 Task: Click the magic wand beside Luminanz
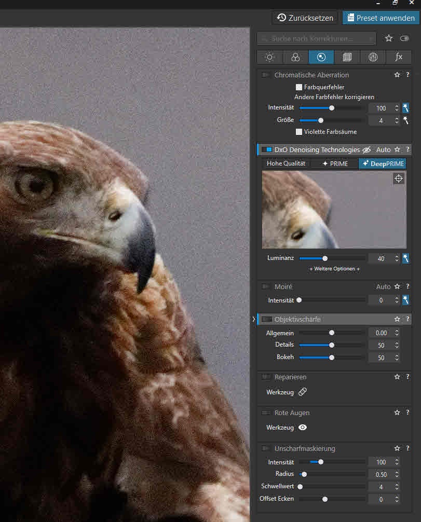coord(405,258)
